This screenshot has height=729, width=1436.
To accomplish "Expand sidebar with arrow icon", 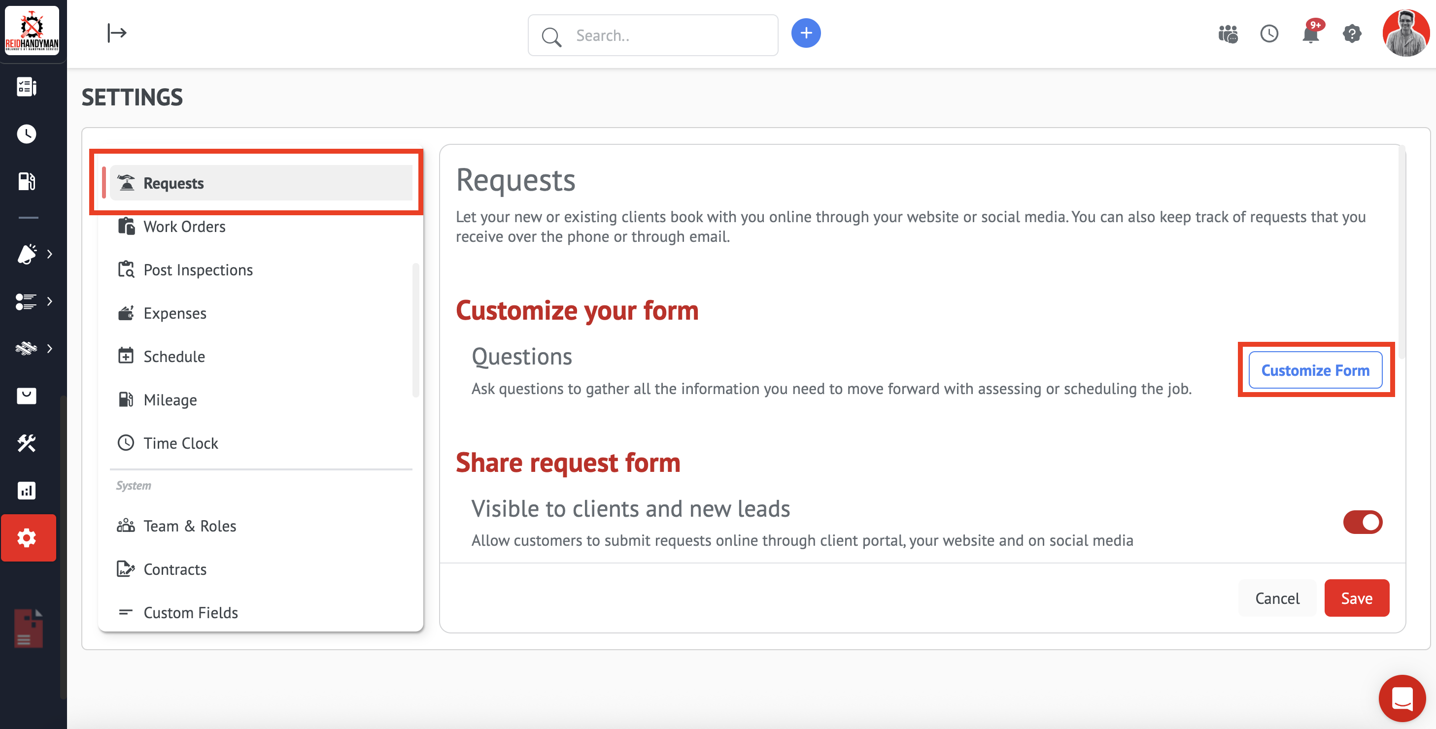I will coord(116,33).
